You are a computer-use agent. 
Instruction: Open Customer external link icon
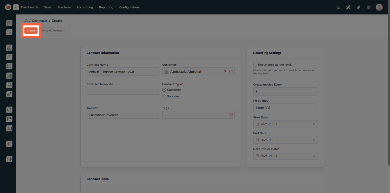click(x=231, y=72)
